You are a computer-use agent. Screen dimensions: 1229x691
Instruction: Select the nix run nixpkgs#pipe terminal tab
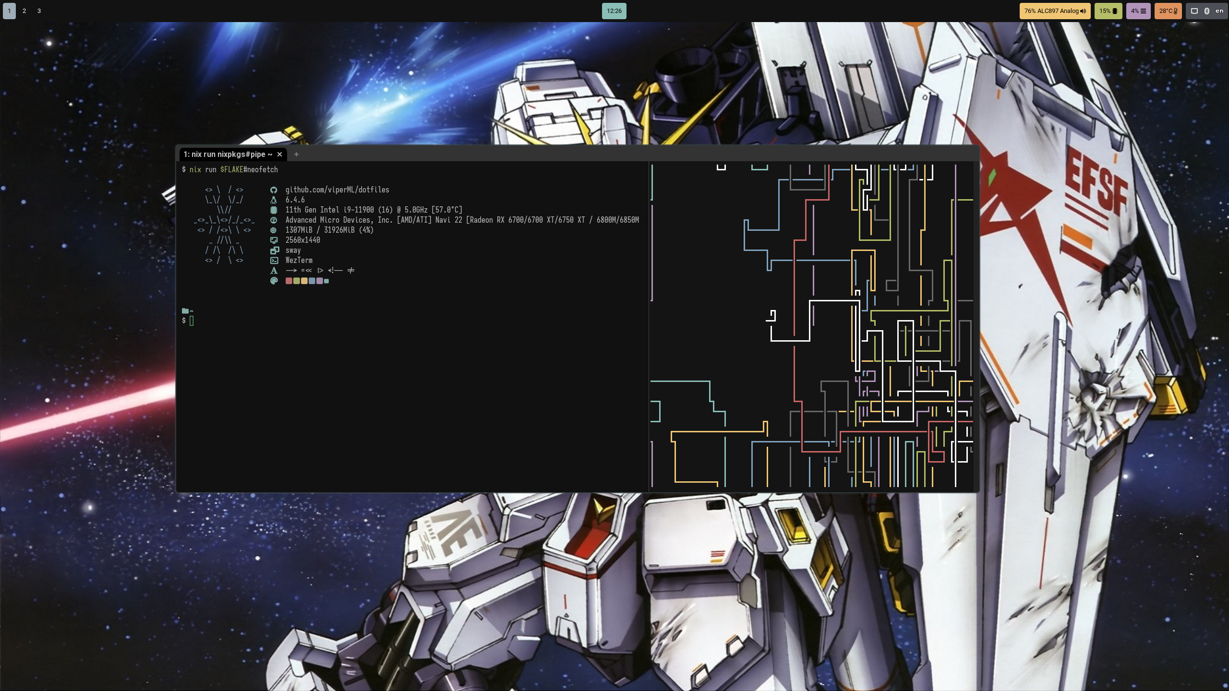228,155
